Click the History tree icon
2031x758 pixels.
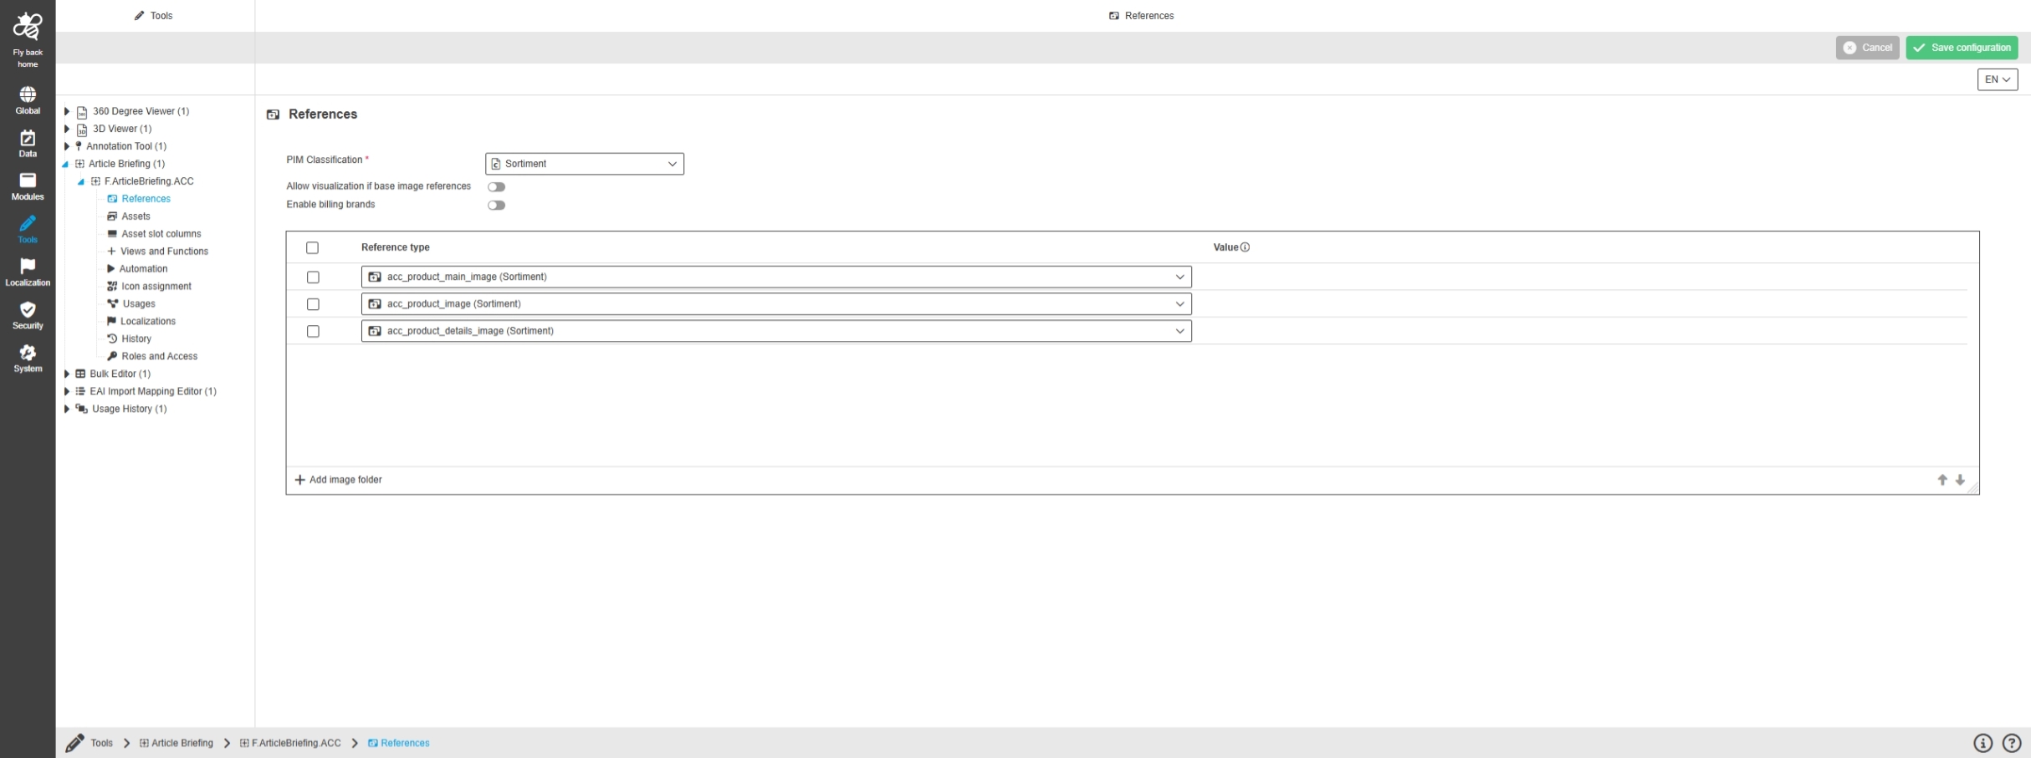pos(112,339)
